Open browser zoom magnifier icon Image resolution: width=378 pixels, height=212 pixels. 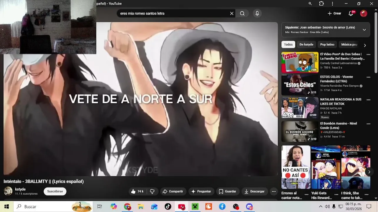[310, 4]
